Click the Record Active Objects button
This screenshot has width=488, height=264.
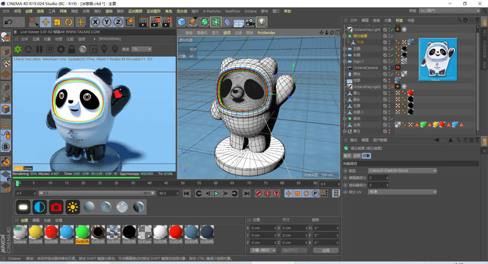click(x=259, y=194)
